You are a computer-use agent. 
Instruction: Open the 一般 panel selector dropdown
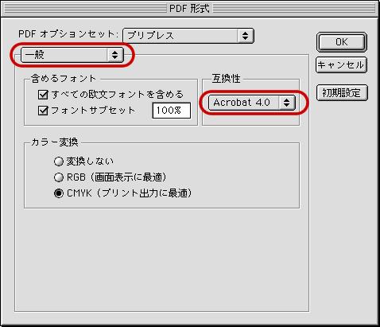(x=72, y=55)
